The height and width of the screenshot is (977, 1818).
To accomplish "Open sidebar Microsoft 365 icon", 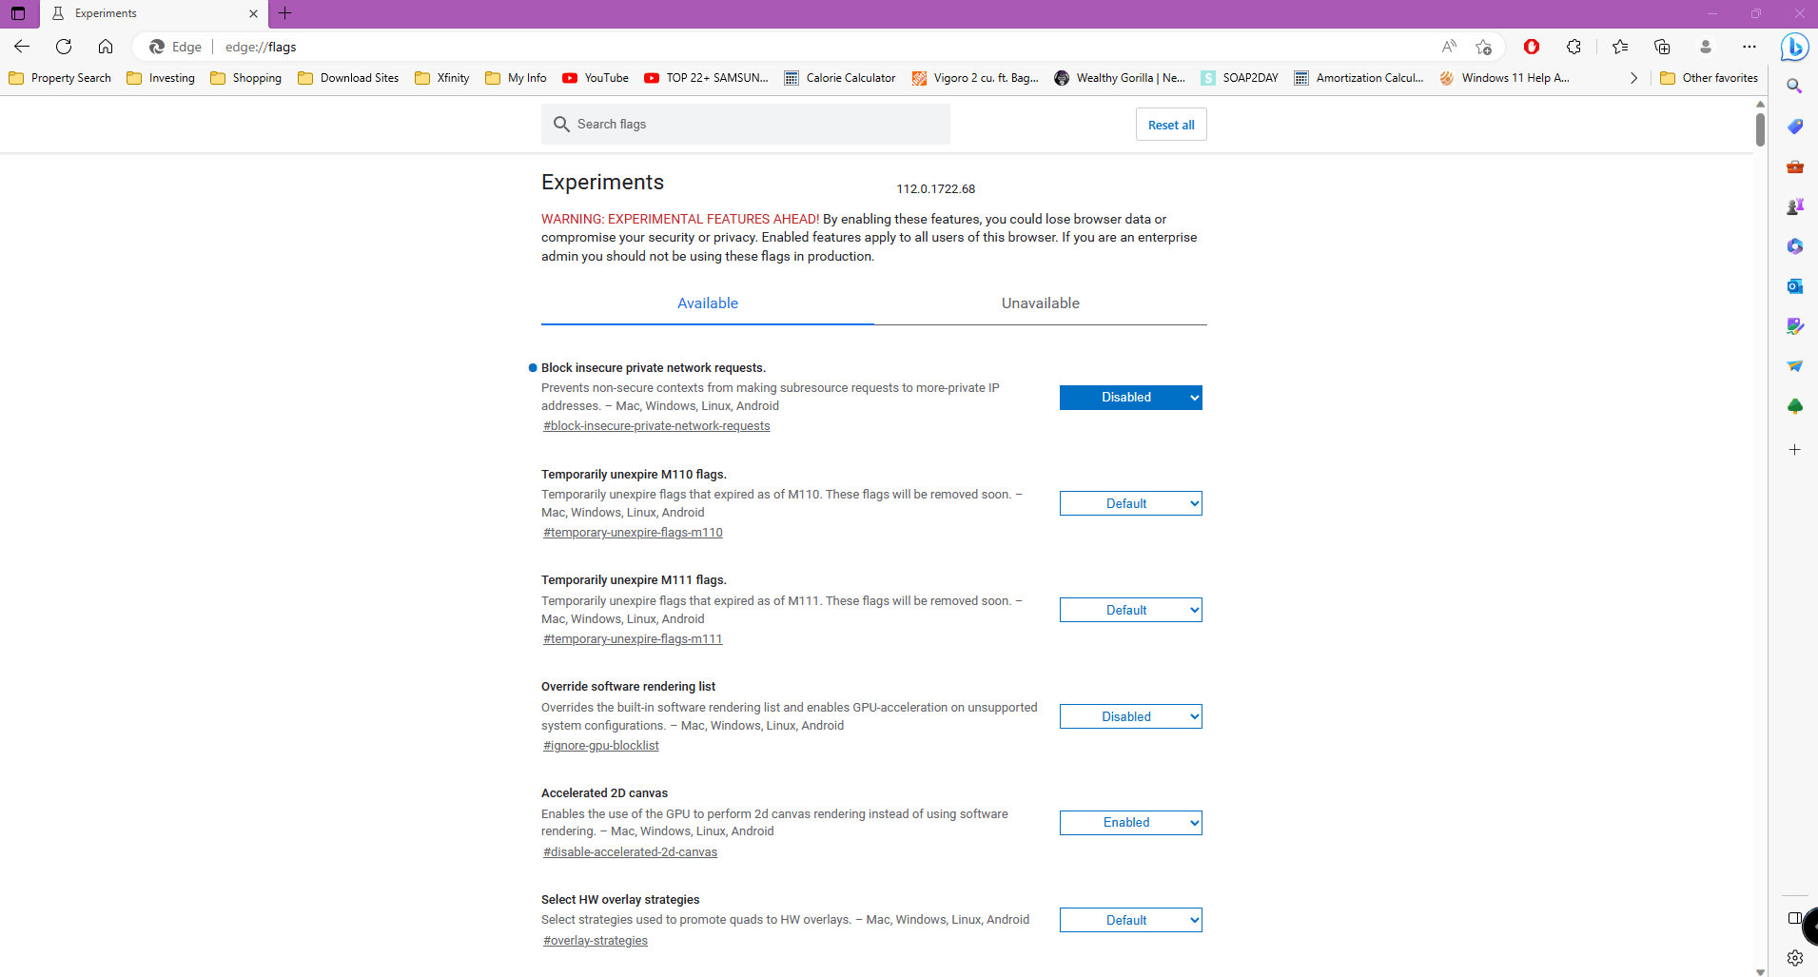I will pyautogui.click(x=1795, y=246).
